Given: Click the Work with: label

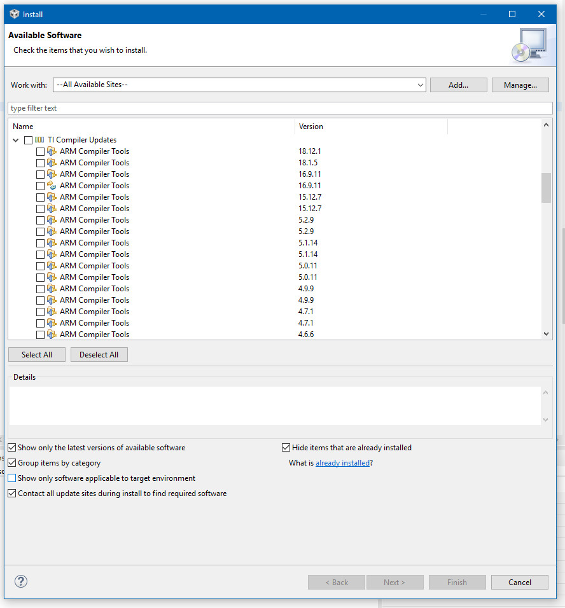Looking at the screenshot, I should pos(29,85).
